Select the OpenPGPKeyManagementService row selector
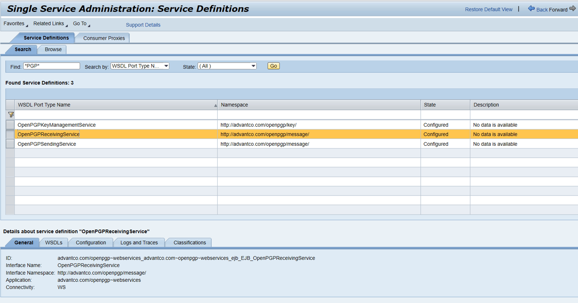 click(10, 125)
